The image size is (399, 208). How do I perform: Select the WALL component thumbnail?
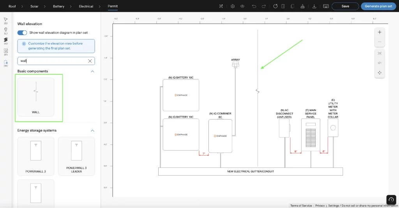click(36, 97)
